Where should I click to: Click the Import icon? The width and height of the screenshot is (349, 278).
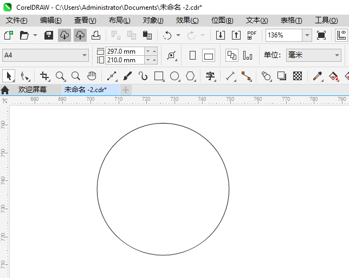coord(221,35)
